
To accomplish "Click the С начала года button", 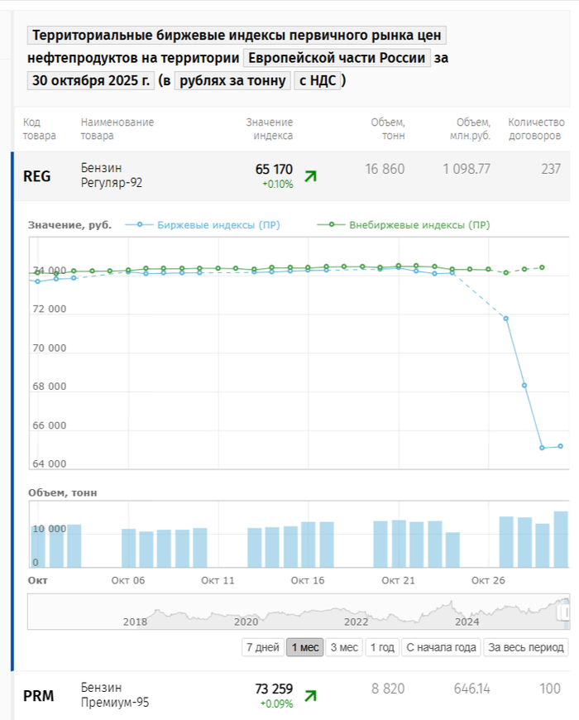I will click(440, 647).
